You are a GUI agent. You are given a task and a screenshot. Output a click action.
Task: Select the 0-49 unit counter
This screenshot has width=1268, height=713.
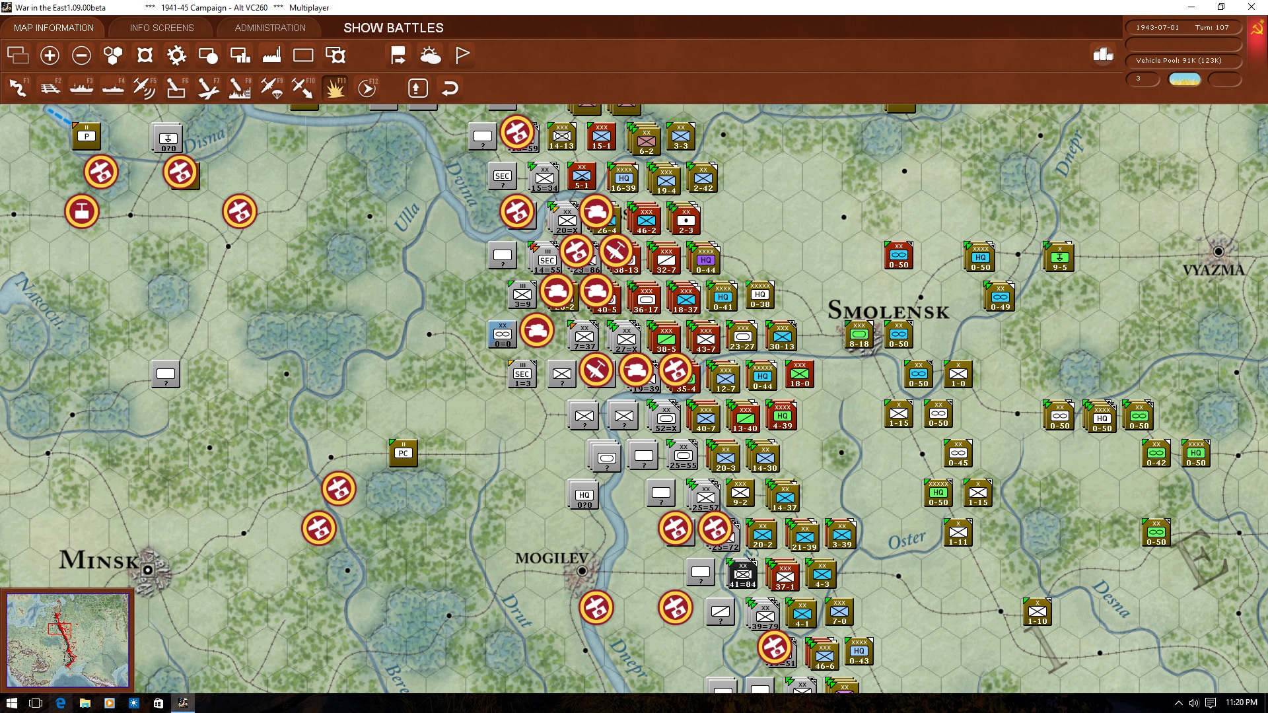point(1000,297)
